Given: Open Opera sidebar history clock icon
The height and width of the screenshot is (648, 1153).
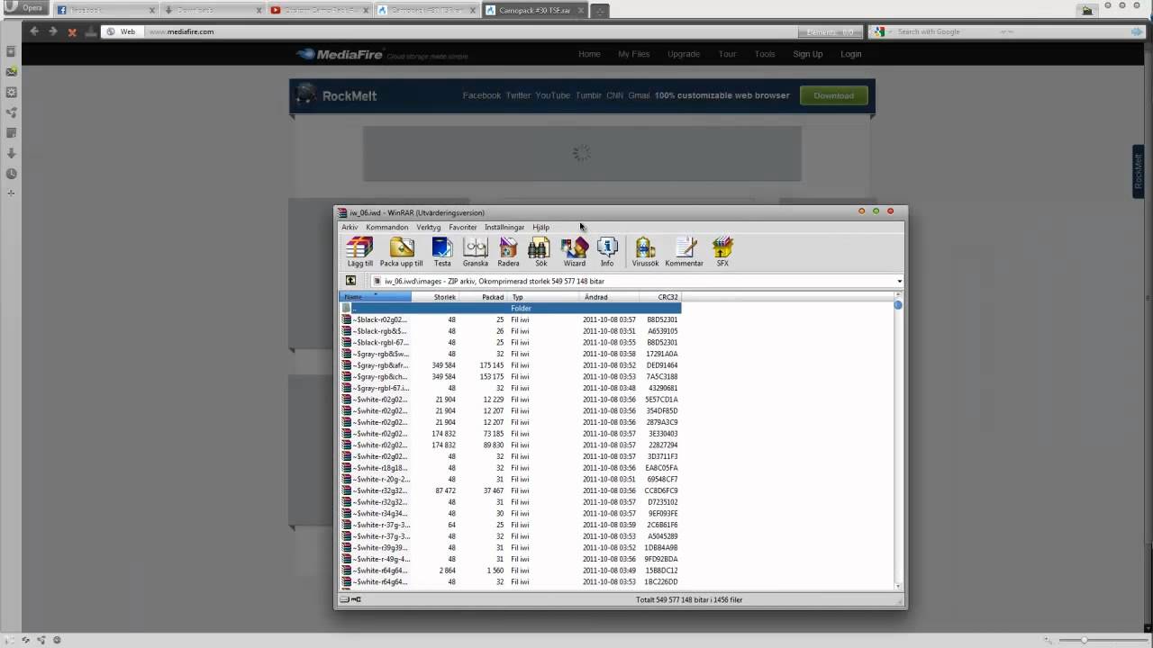Looking at the screenshot, I should (x=11, y=174).
